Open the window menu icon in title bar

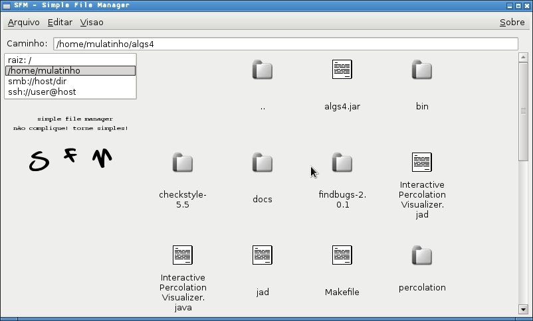(x=6, y=6)
